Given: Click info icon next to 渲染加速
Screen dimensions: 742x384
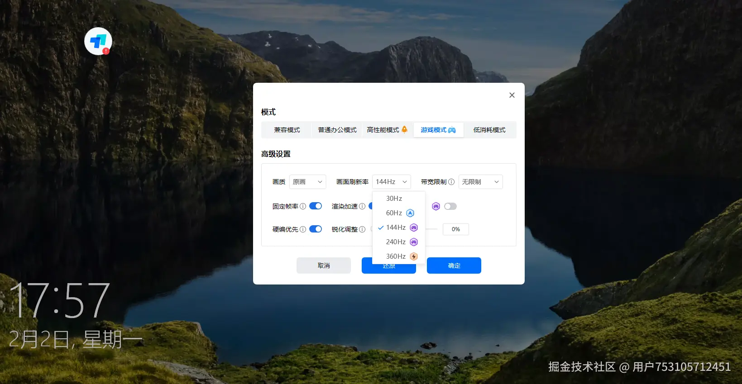Looking at the screenshot, I should 362,206.
